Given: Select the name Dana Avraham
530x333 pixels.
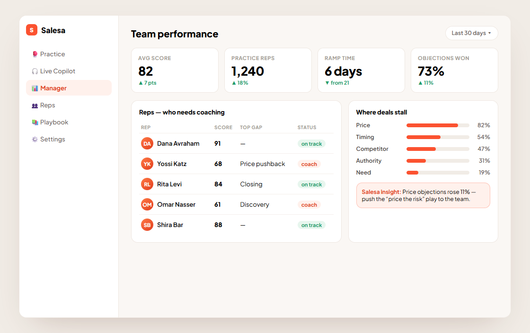Looking at the screenshot, I should [x=178, y=143].
